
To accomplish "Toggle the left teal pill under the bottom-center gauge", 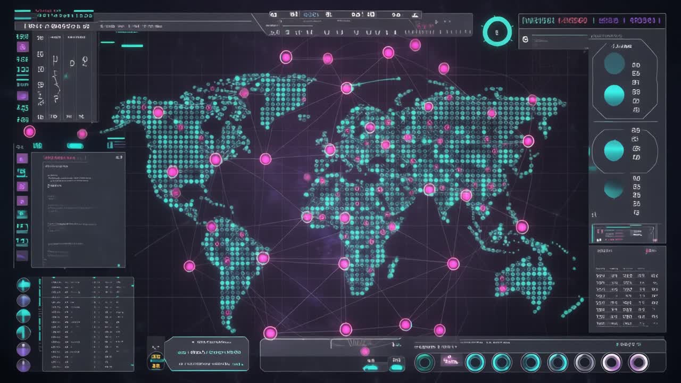I will pos(370,367).
